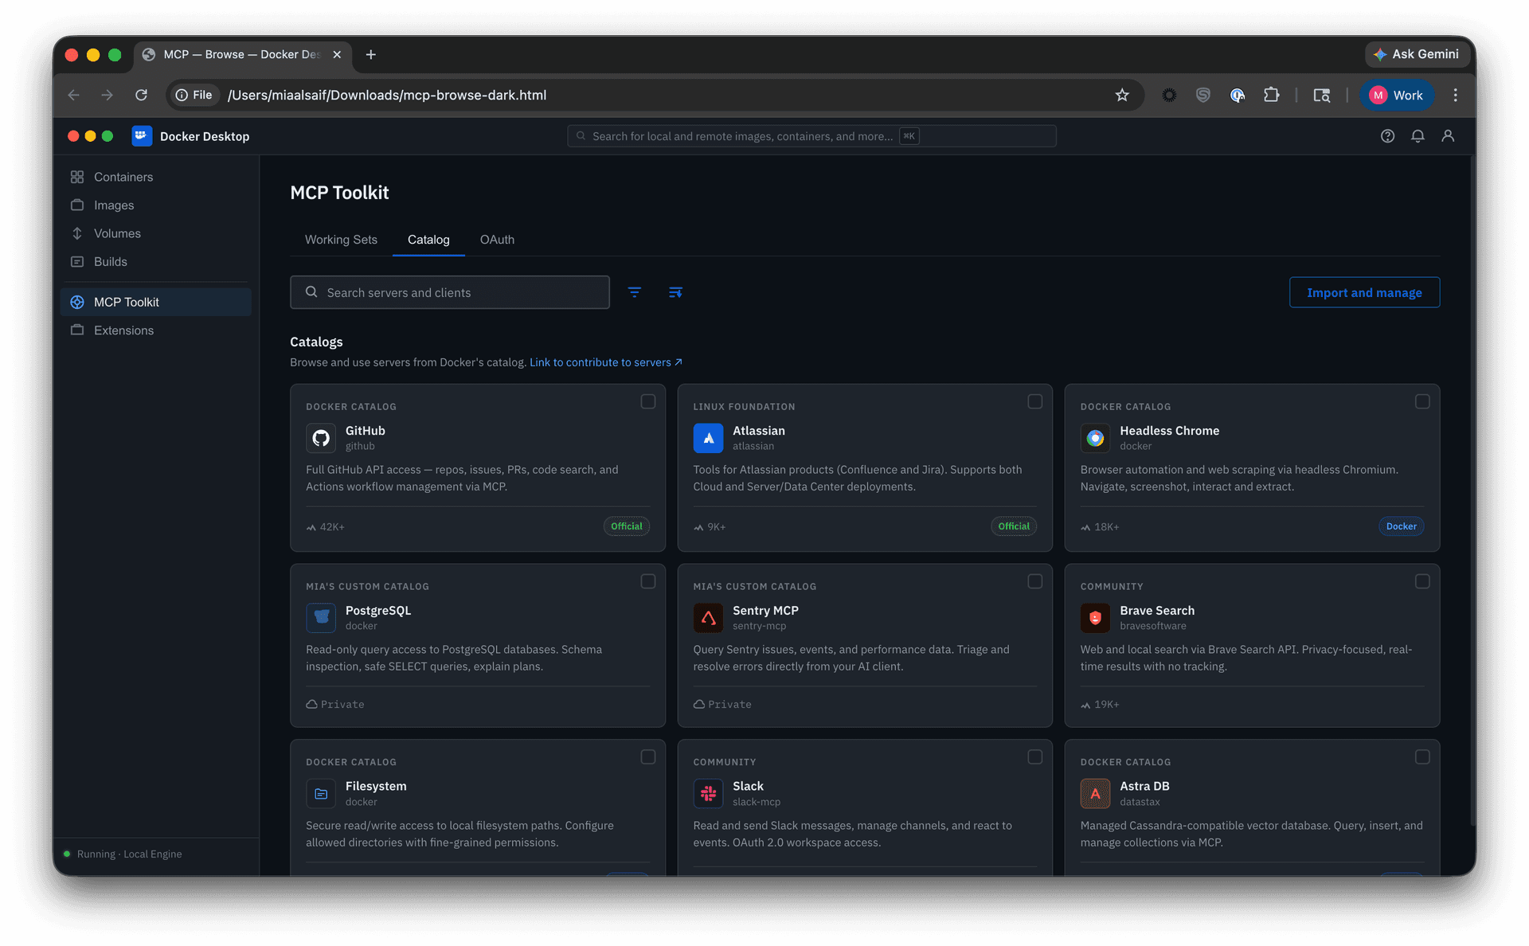Open Link to contribute to servers

point(605,362)
